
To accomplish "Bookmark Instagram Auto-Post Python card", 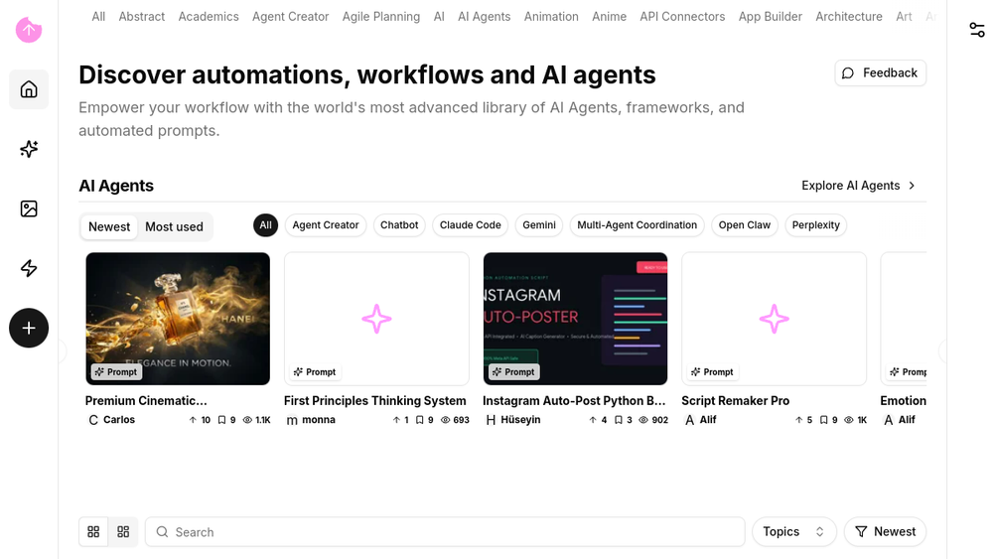I will (x=624, y=420).
